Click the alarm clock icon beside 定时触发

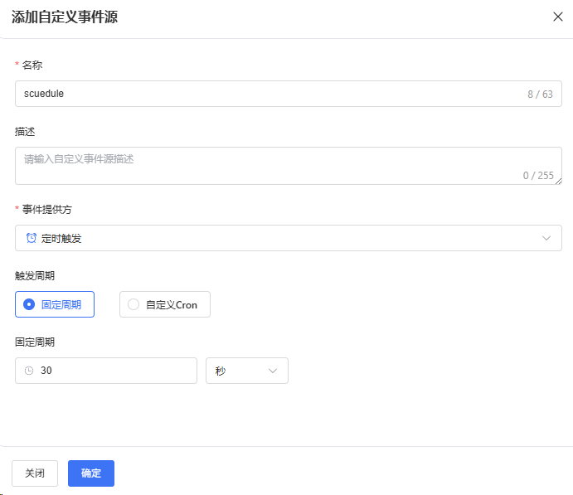coord(32,238)
